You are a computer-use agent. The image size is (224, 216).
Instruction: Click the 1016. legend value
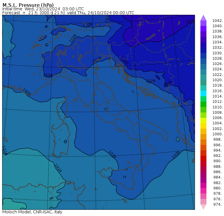click(x=218, y=91)
